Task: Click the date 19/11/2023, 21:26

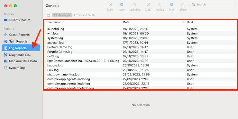Action: pos(135,29)
